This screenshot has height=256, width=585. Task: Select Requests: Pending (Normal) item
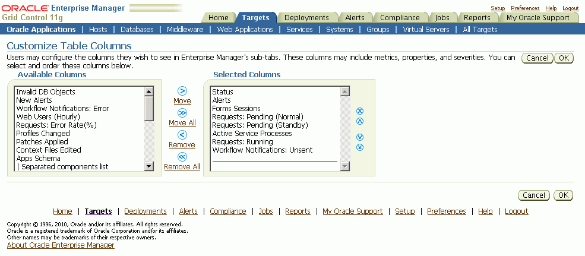pos(258,117)
